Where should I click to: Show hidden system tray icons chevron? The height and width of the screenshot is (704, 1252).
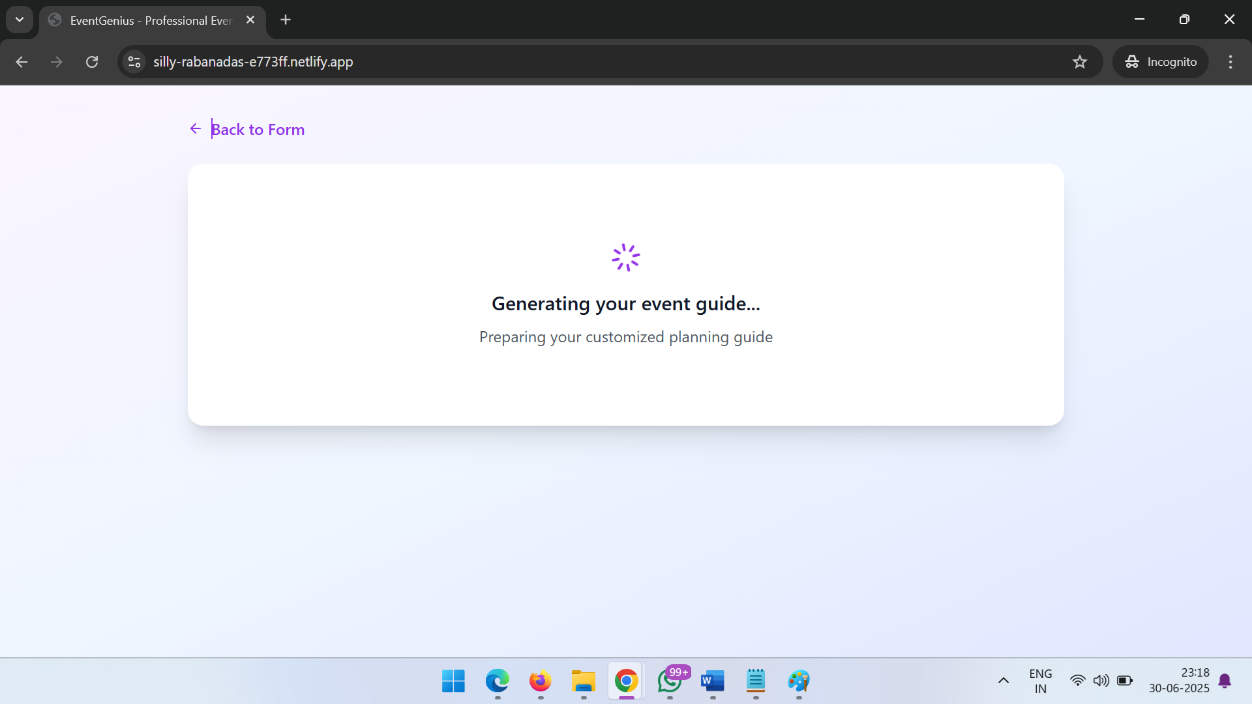[x=1004, y=681]
